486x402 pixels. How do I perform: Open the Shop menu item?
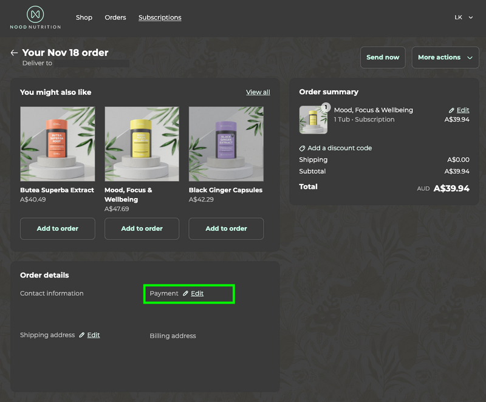pyautogui.click(x=84, y=18)
